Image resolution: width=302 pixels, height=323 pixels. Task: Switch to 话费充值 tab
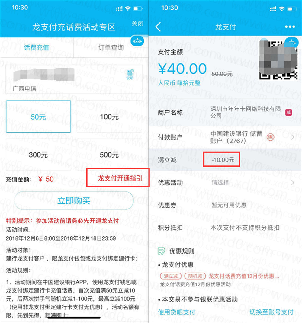37,48
